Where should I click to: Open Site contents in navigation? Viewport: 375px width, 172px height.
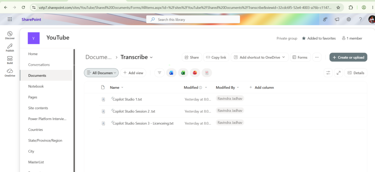[x=38, y=108]
